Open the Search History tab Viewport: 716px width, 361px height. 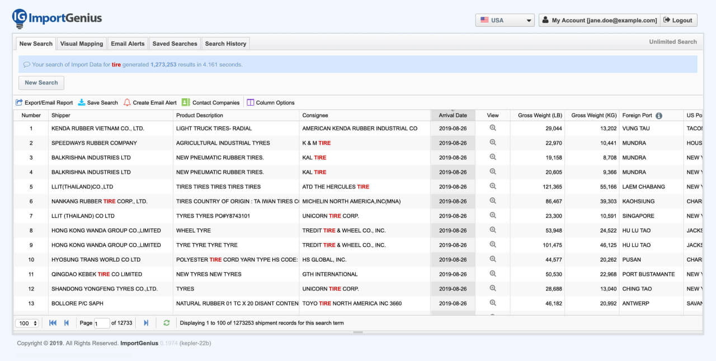tap(225, 43)
